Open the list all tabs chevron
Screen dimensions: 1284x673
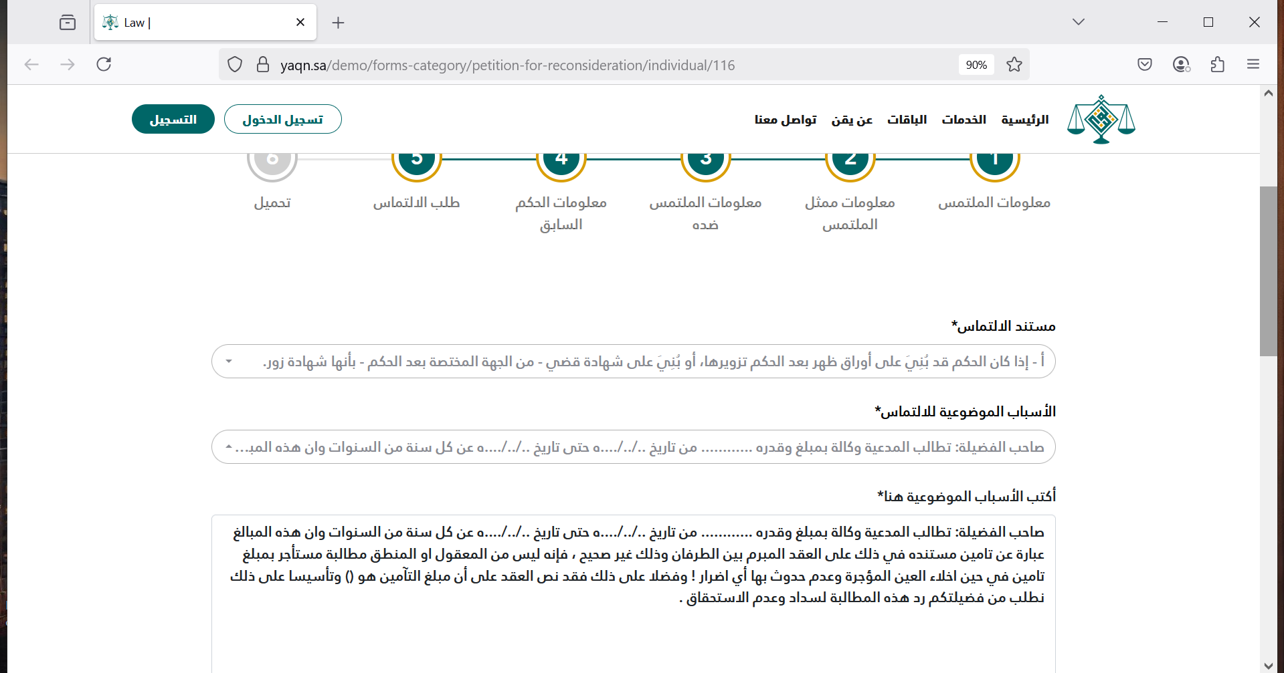[1078, 22]
